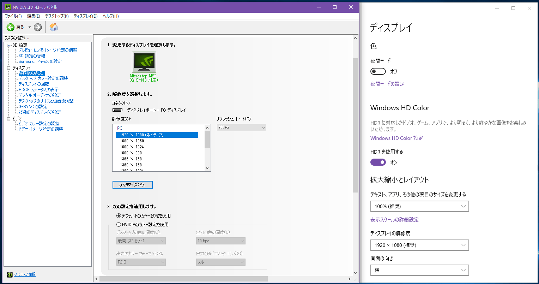Image resolution: width=539 pixels, height=284 pixels.
Task: Open the Home icon in toolbar
Action: (54, 27)
